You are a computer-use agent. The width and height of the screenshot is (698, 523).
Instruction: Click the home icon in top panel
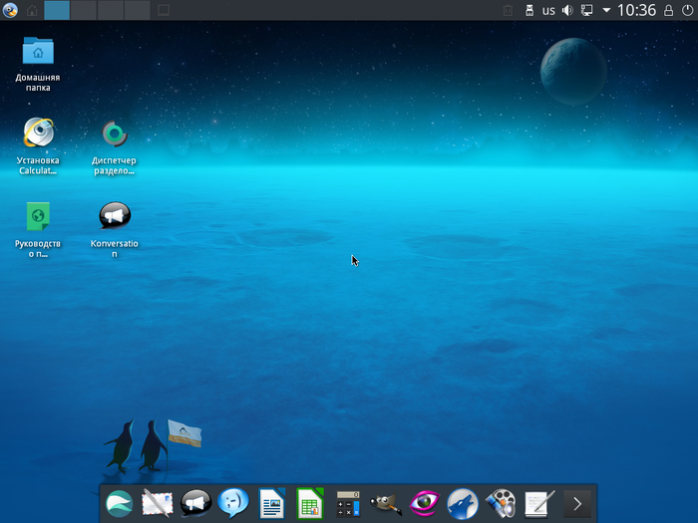pos(32,10)
